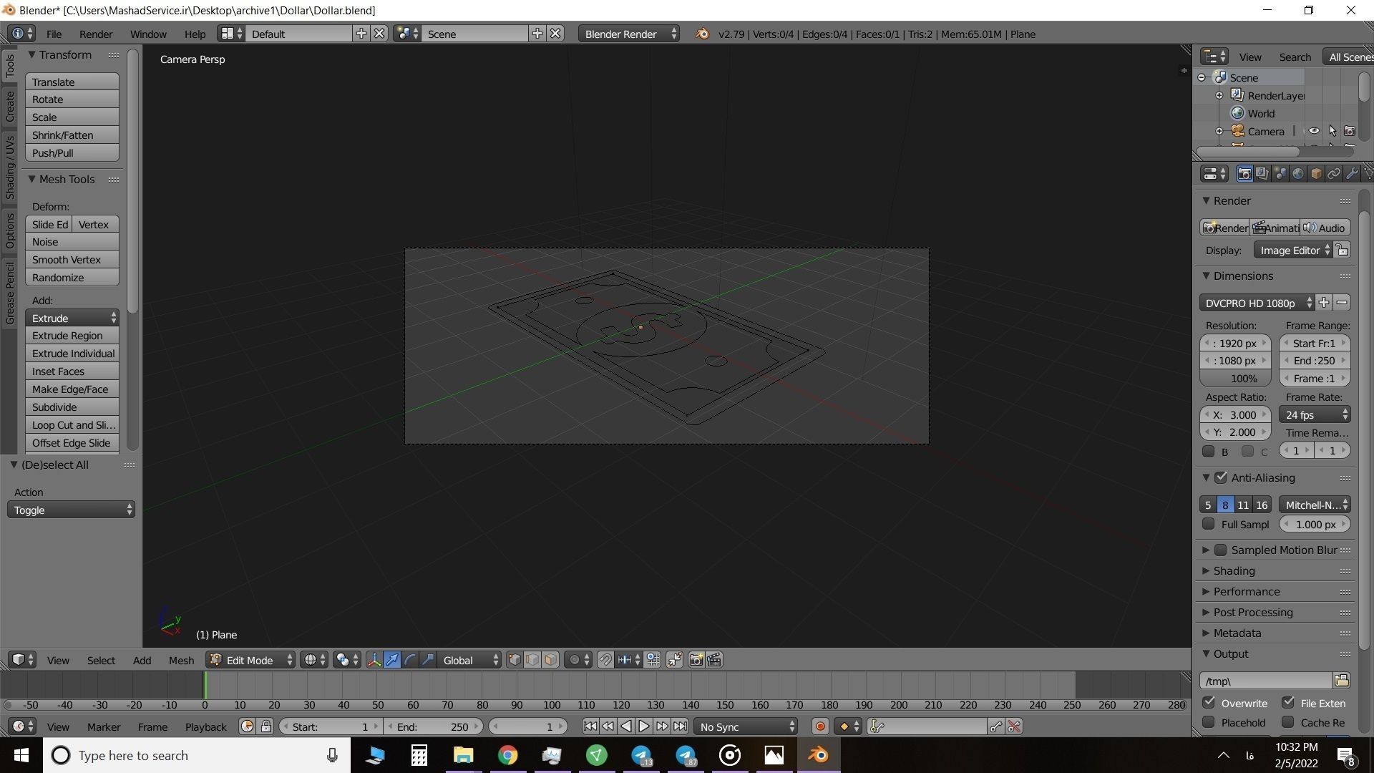Click the OpenGL render camera icon

[x=696, y=660]
